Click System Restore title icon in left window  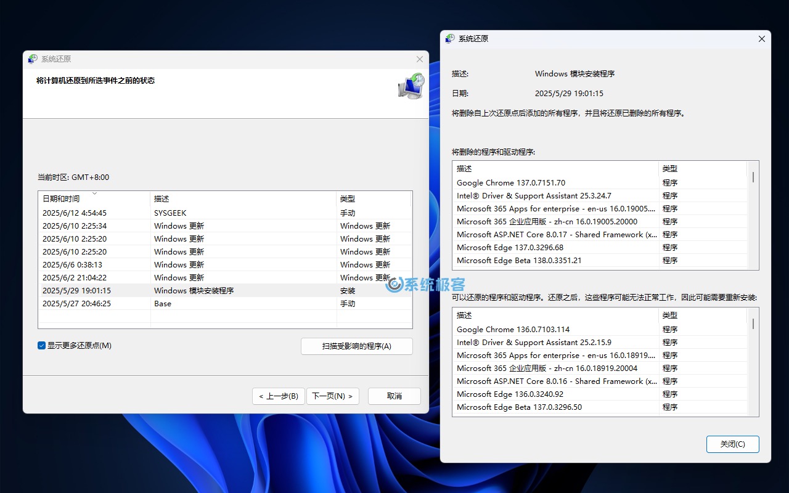click(33, 59)
